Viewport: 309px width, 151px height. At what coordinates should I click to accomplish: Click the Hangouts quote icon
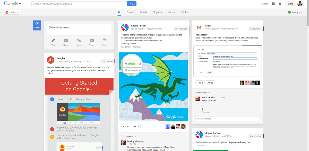[289, 12]
